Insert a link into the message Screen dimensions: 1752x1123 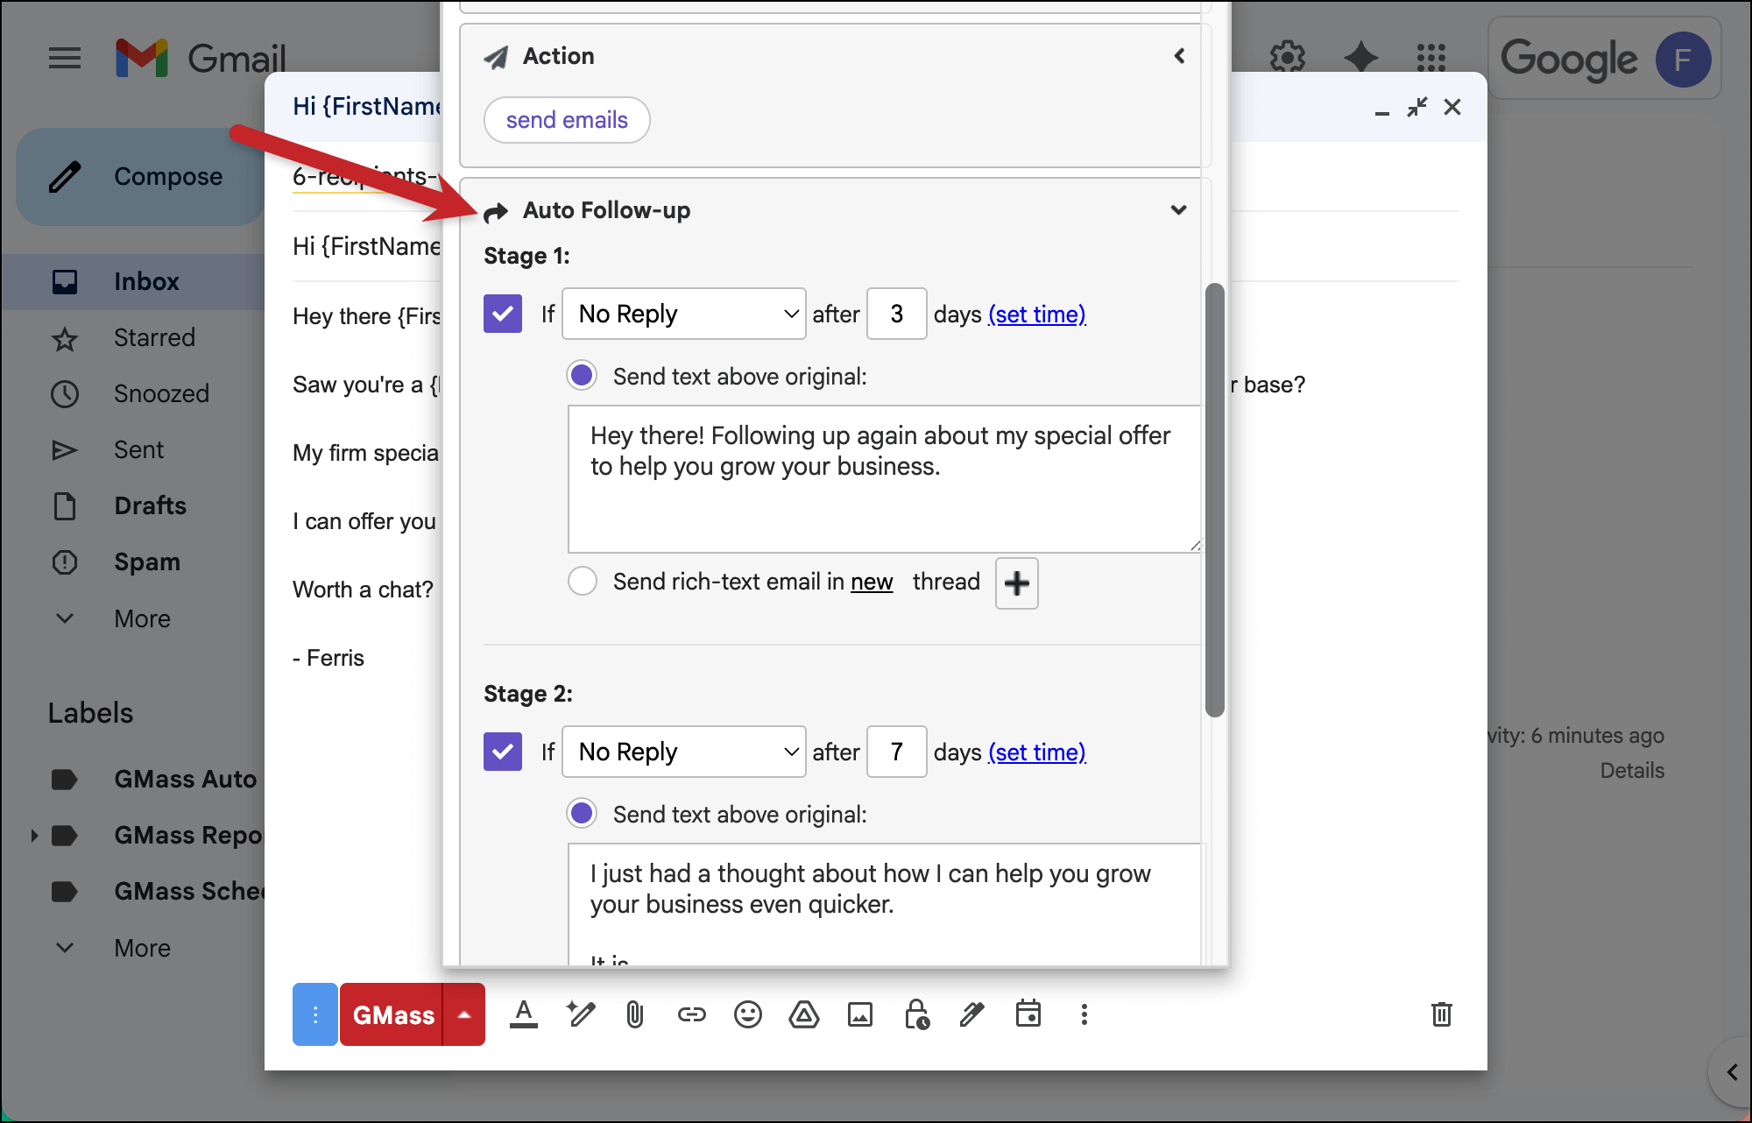[x=691, y=1014]
